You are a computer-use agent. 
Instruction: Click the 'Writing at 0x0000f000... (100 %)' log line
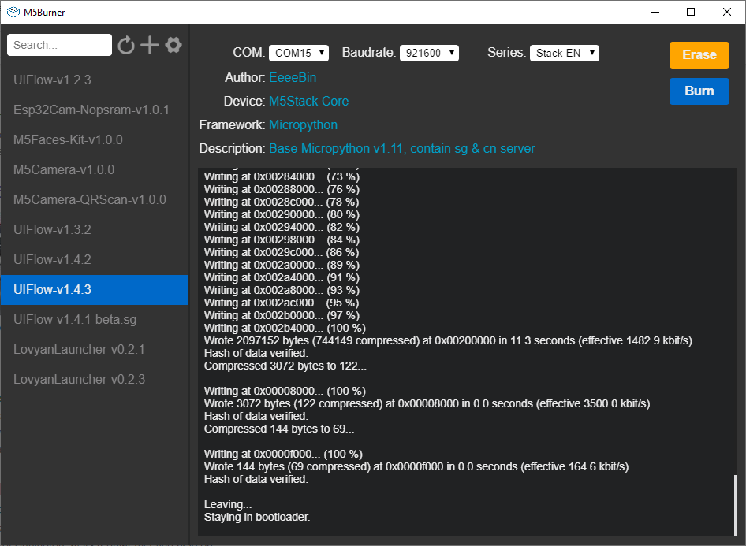(x=284, y=455)
